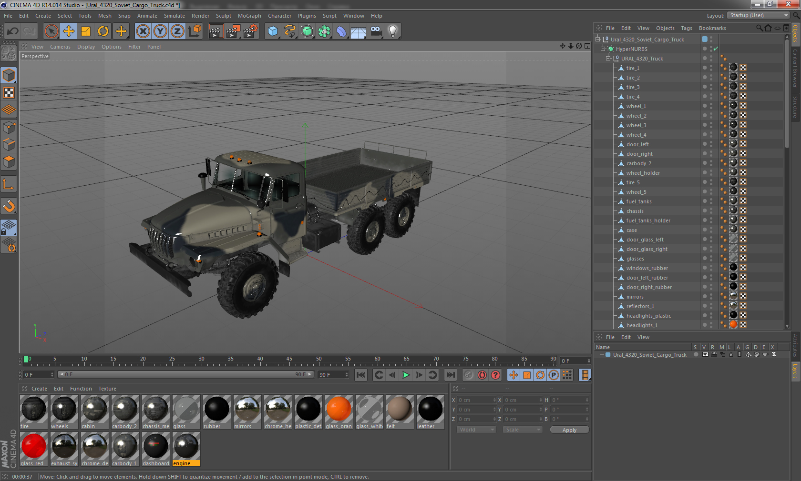Select the Live Selection tool
This screenshot has width=801, height=481.
[x=51, y=31]
